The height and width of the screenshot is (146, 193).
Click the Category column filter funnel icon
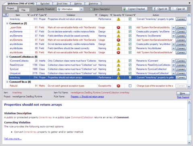111,15
